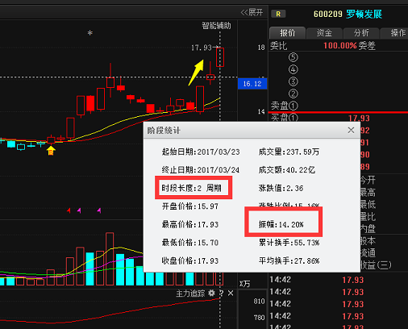Click the 收益(三) label in quote panel
The width and height of the screenshot is (408, 329).
click(376, 265)
